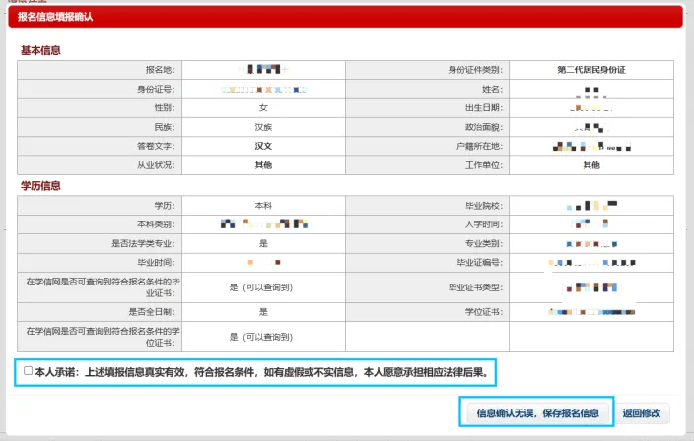
Task: Click the 本人承诺 statement text
Action: point(262,371)
